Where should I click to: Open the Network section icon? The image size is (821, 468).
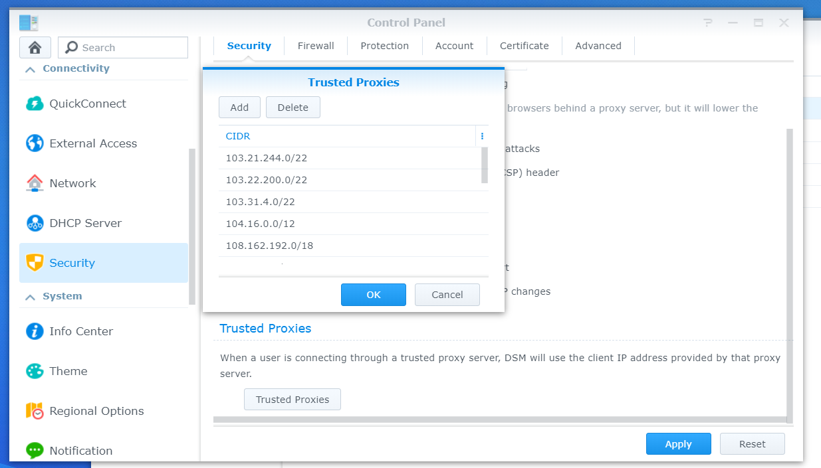tap(35, 183)
